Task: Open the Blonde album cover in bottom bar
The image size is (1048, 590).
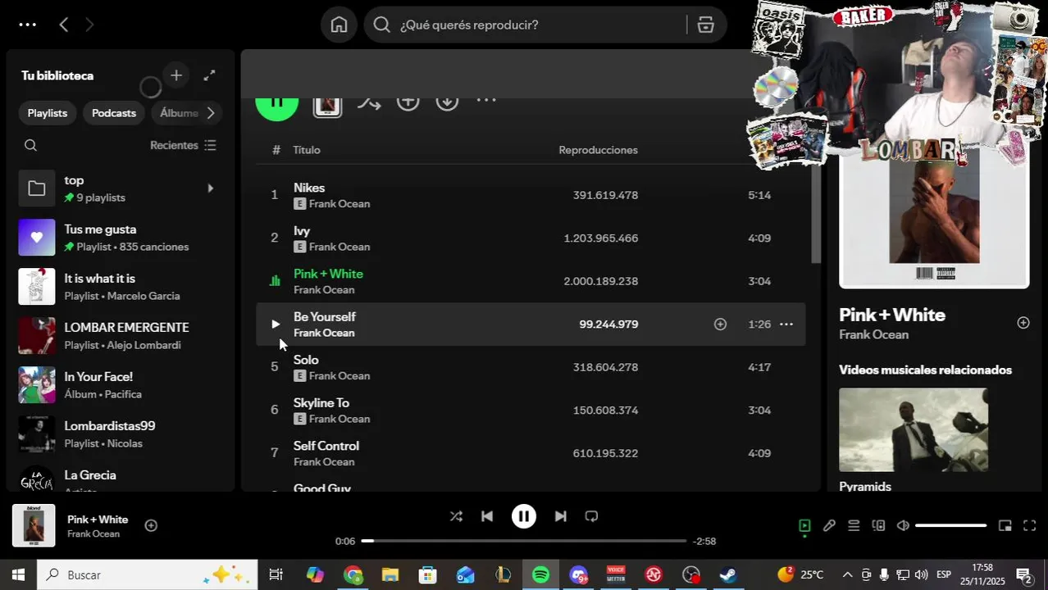Action: click(x=34, y=525)
